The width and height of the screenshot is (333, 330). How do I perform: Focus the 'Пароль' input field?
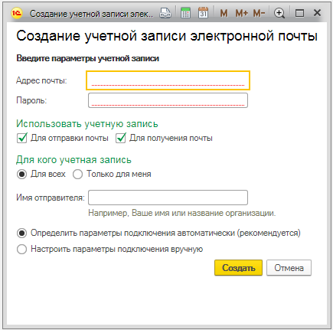[168, 100]
